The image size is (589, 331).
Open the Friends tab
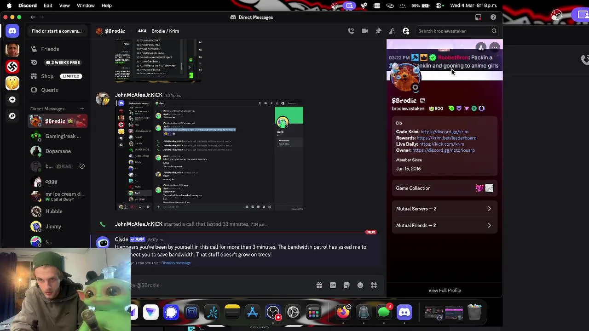coord(58,49)
